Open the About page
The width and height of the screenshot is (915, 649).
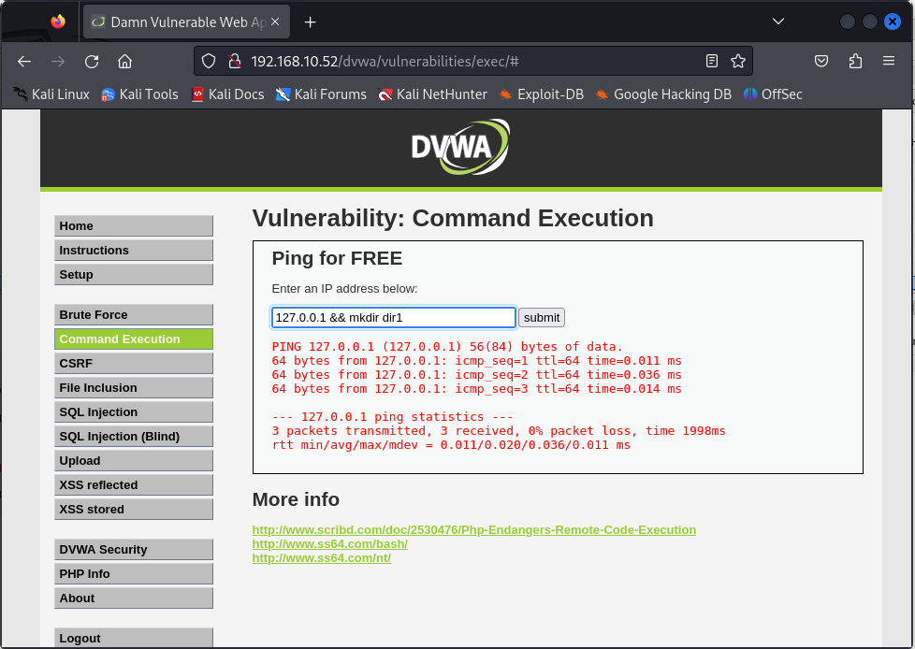pyautogui.click(x=134, y=599)
